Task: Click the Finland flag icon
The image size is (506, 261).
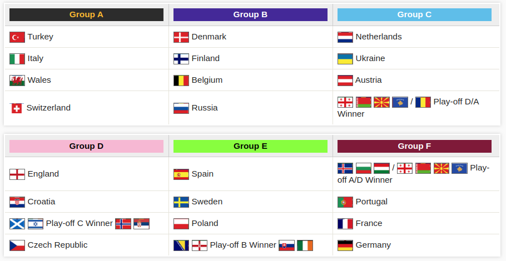Action: point(181,59)
